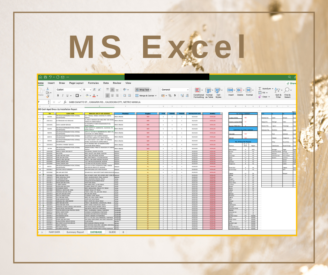Switch to the Formulas tab

pyautogui.click(x=93, y=83)
